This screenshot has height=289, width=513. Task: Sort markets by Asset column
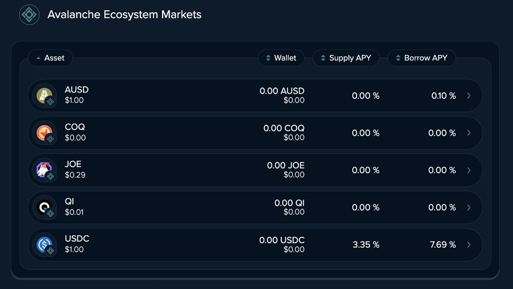[50, 58]
